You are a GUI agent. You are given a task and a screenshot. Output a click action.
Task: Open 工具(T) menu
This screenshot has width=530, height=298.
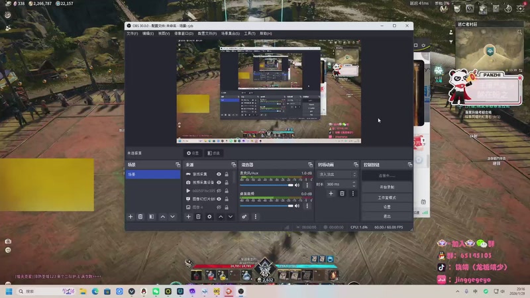pyautogui.click(x=250, y=34)
